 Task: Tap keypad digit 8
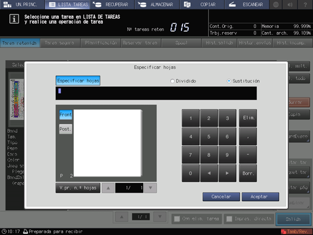209,155
